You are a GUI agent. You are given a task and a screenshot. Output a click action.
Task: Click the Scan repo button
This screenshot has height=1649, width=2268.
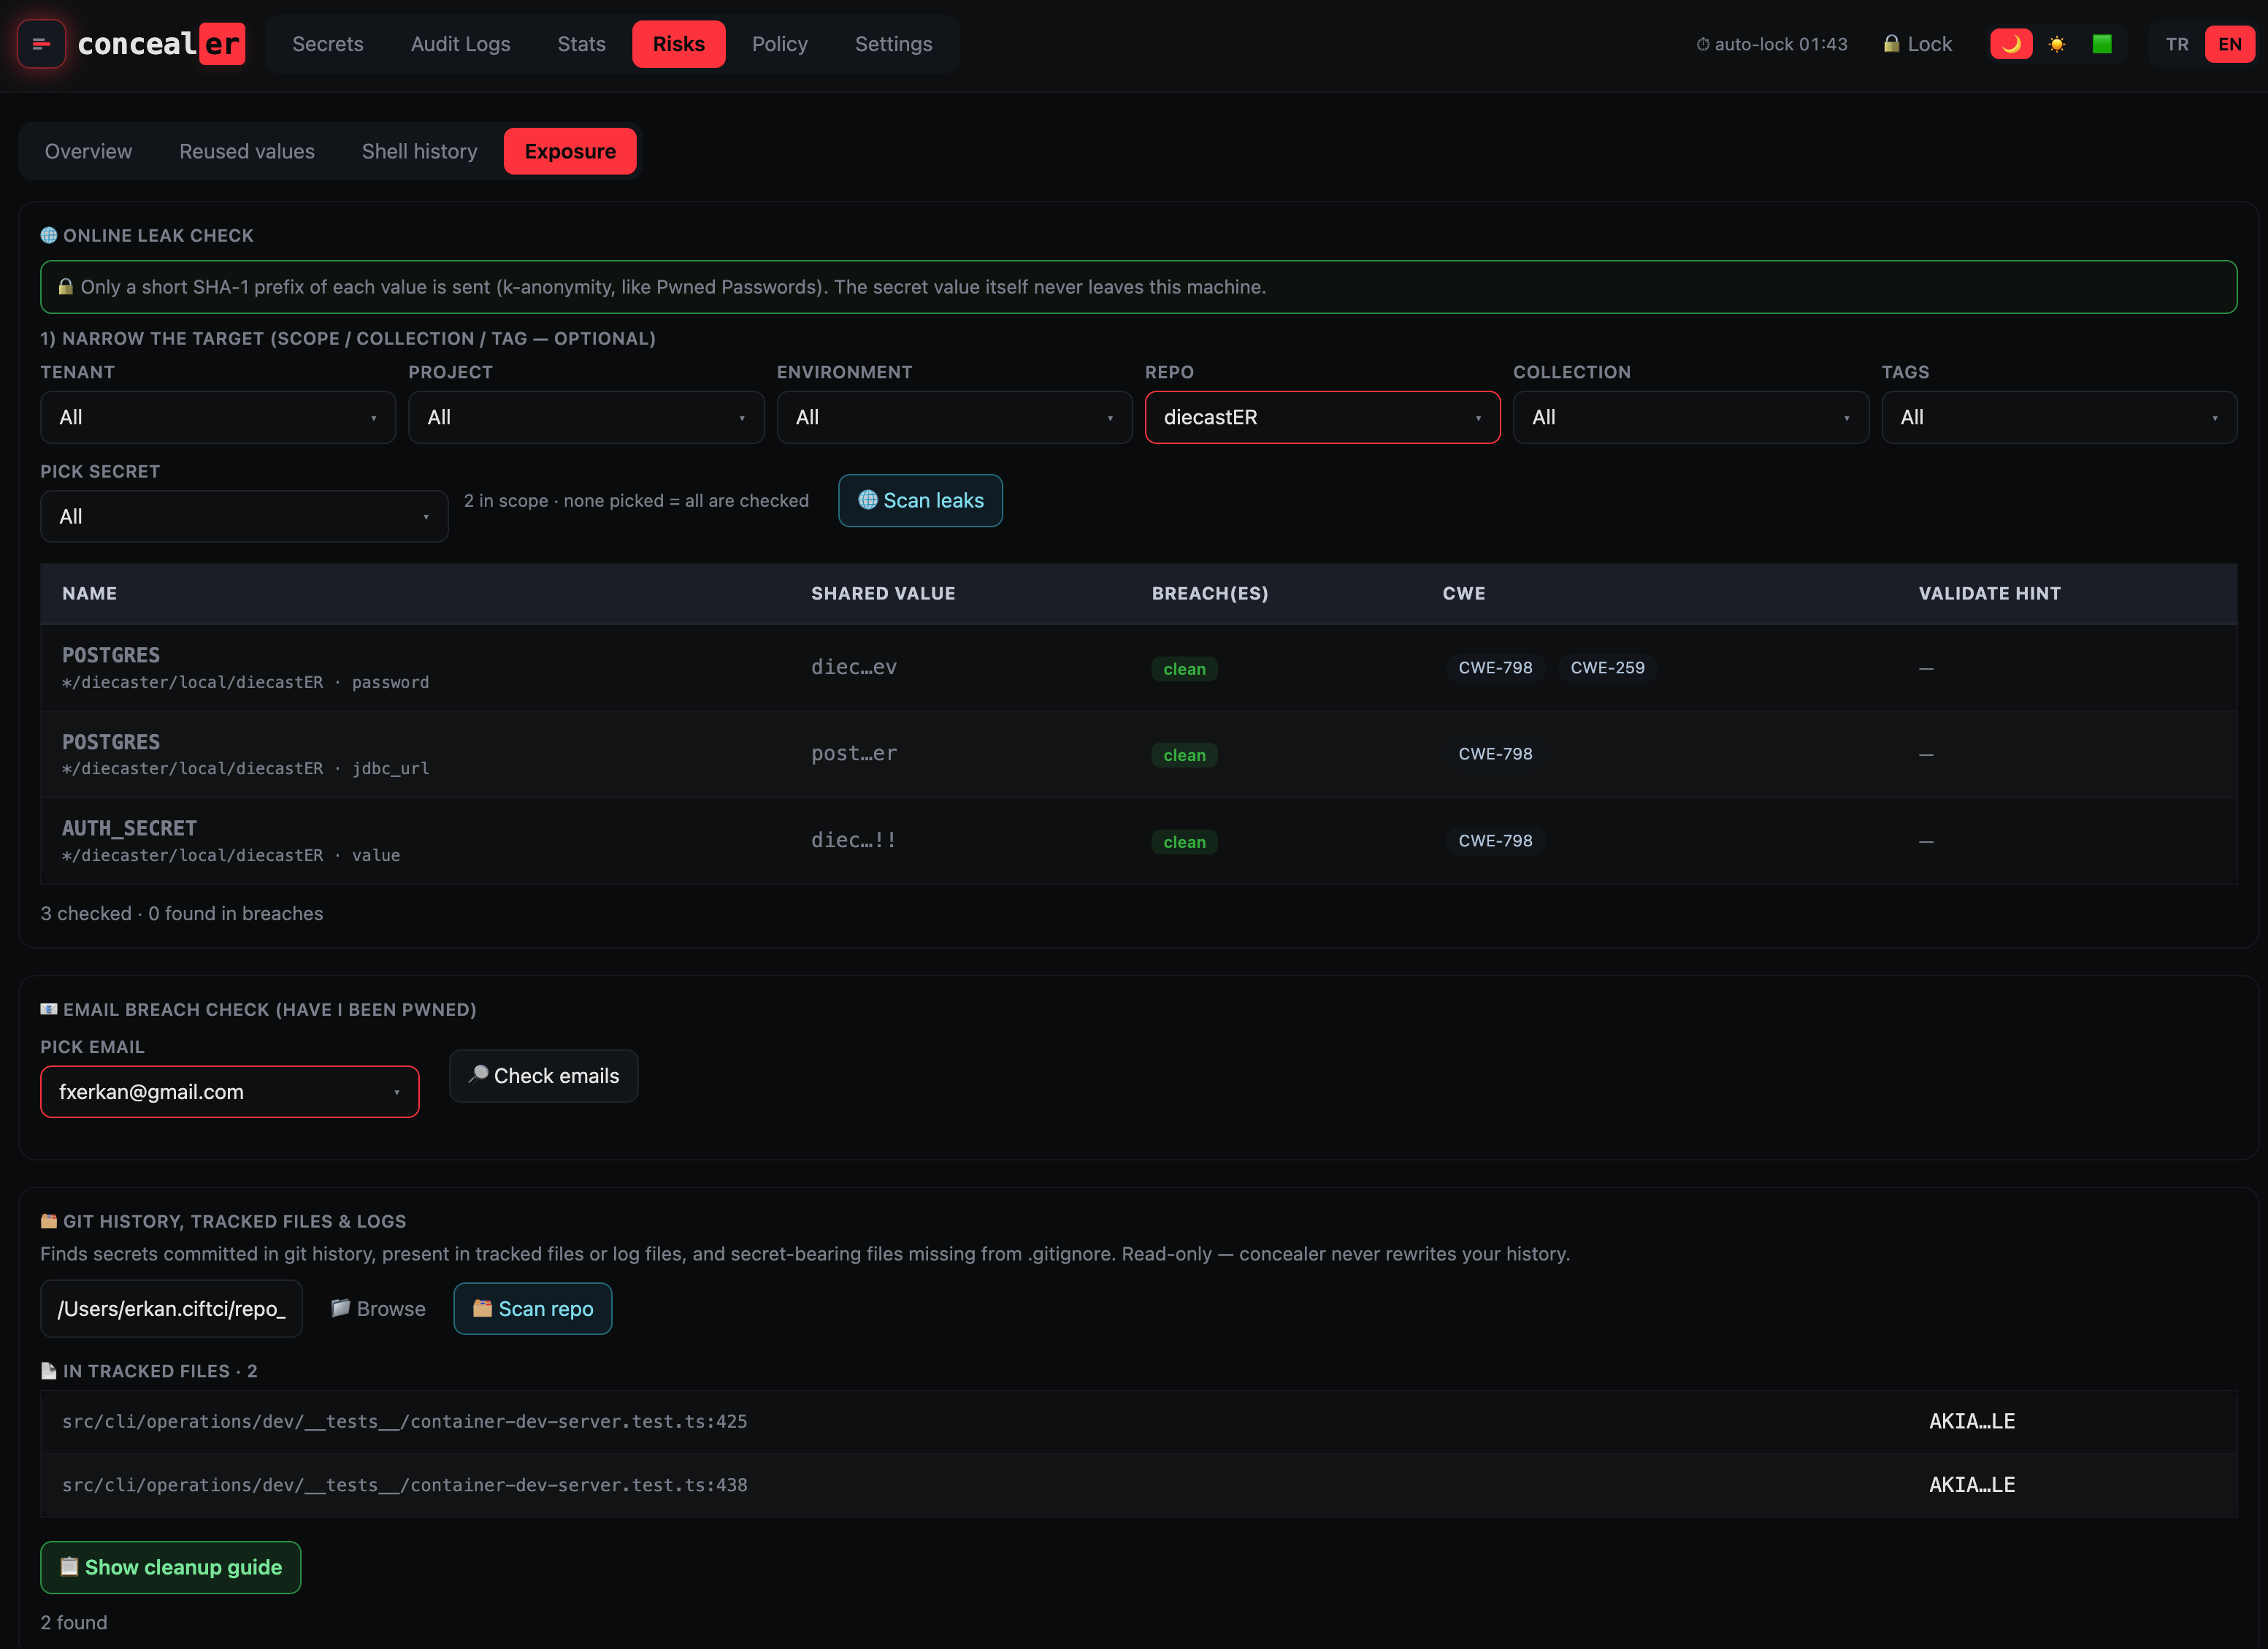pyautogui.click(x=532, y=1308)
